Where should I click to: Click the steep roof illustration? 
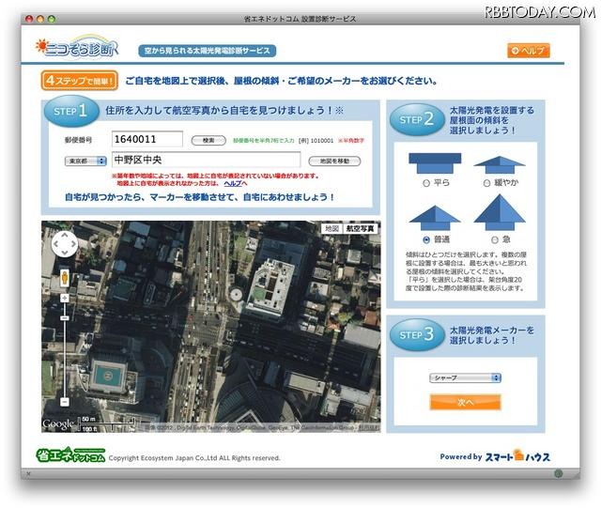pos(500,212)
